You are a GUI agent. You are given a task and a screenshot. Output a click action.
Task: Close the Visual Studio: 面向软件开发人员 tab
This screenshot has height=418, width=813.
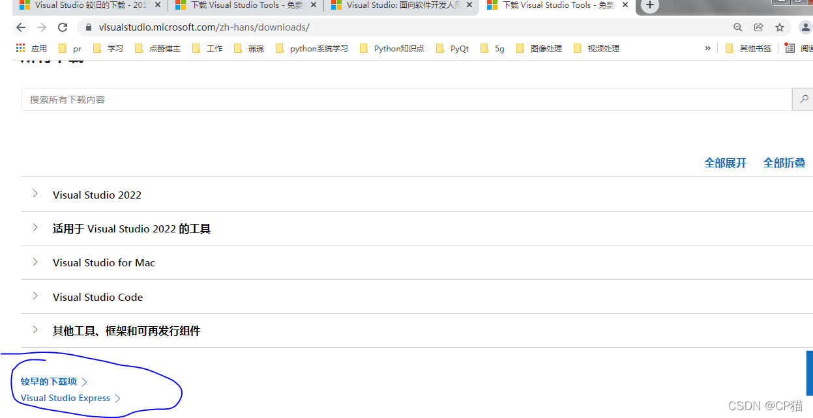point(469,5)
